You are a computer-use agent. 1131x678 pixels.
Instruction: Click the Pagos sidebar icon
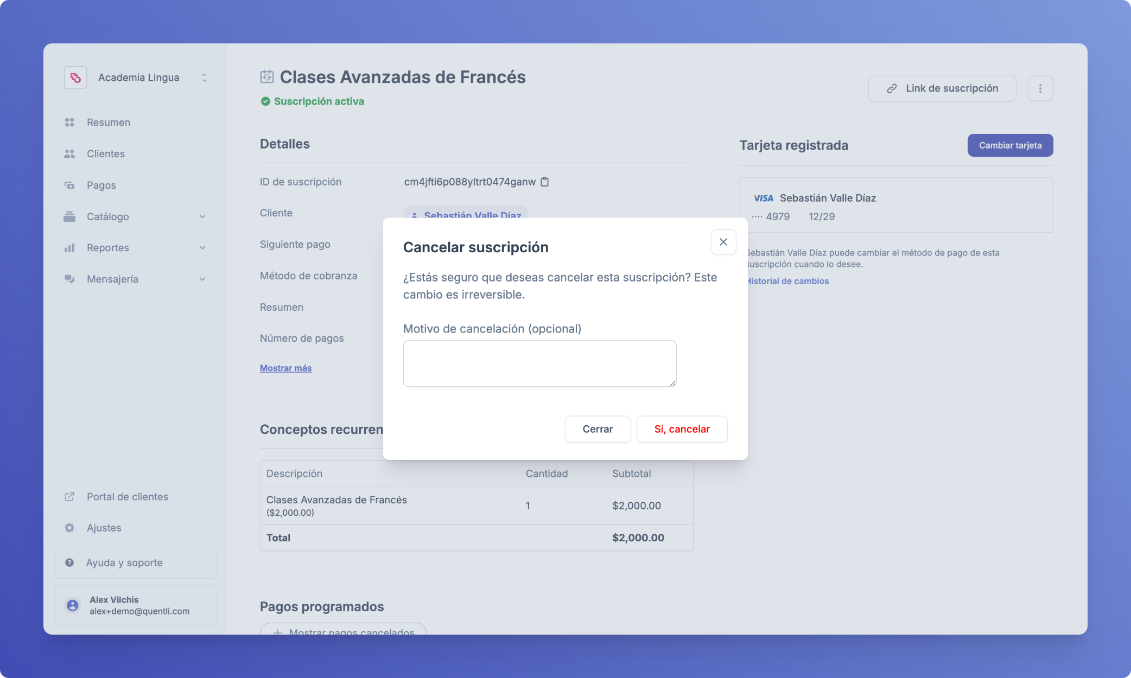click(69, 185)
